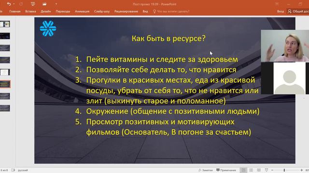Click the Общий доступ share button

tap(298, 12)
